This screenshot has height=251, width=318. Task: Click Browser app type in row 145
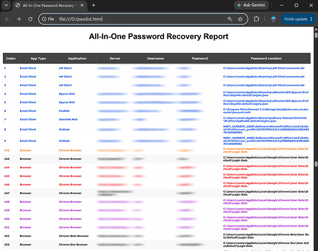click(25, 176)
